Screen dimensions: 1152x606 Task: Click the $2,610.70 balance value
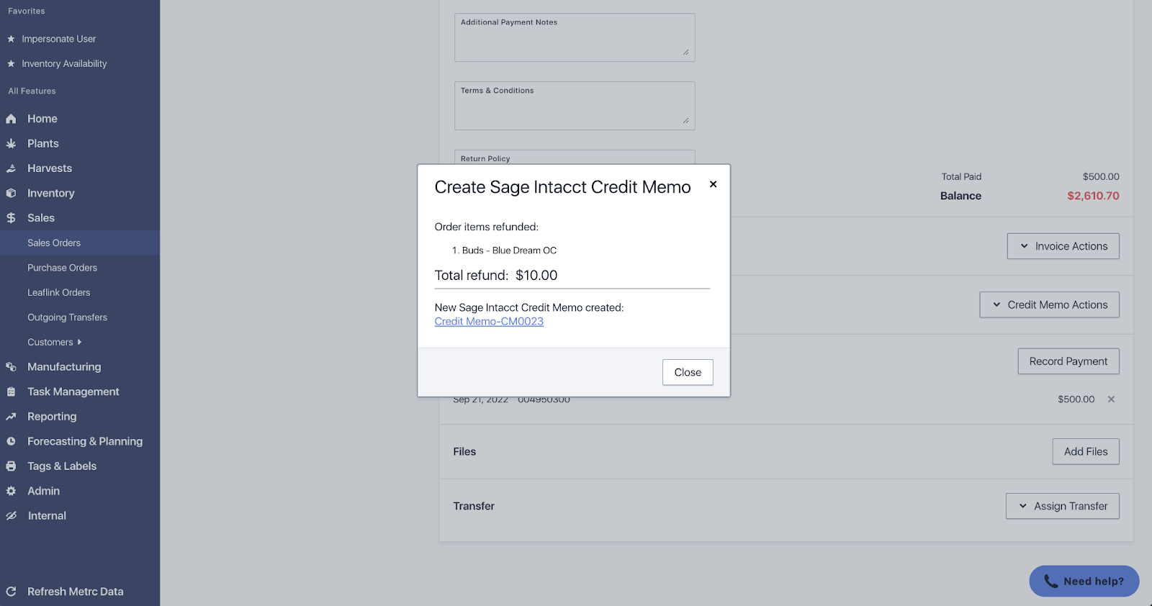pos(1093,196)
